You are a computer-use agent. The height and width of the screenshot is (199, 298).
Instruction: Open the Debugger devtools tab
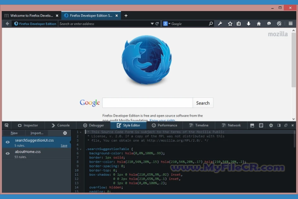tap(94, 125)
